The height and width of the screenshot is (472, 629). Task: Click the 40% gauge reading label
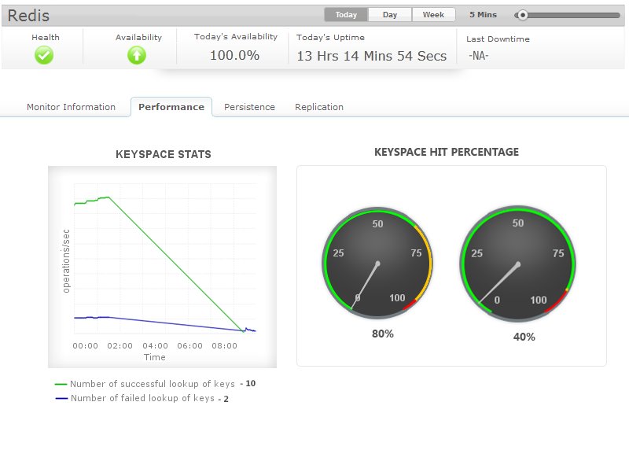pos(524,337)
